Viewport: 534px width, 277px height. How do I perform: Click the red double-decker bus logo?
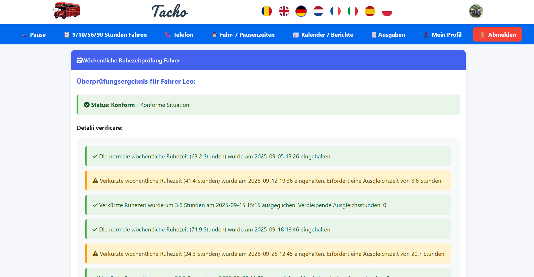(67, 11)
